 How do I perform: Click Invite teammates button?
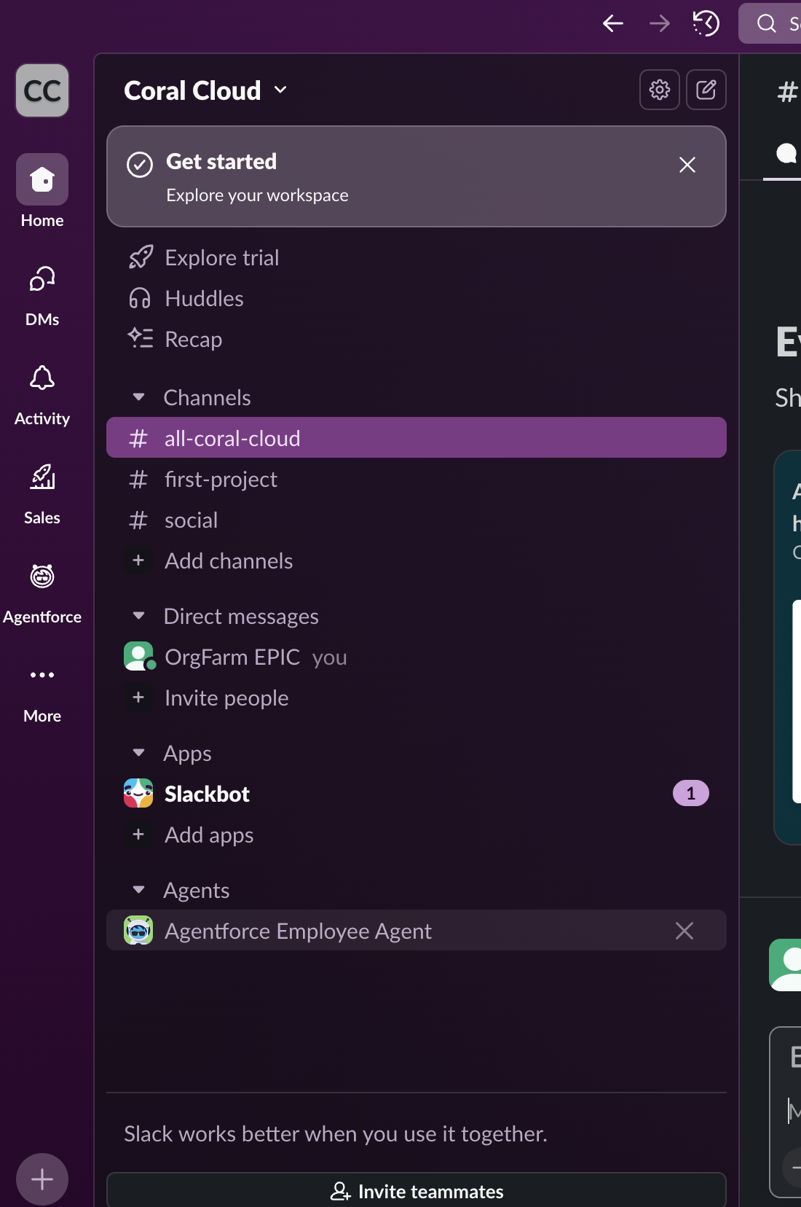point(417,1191)
